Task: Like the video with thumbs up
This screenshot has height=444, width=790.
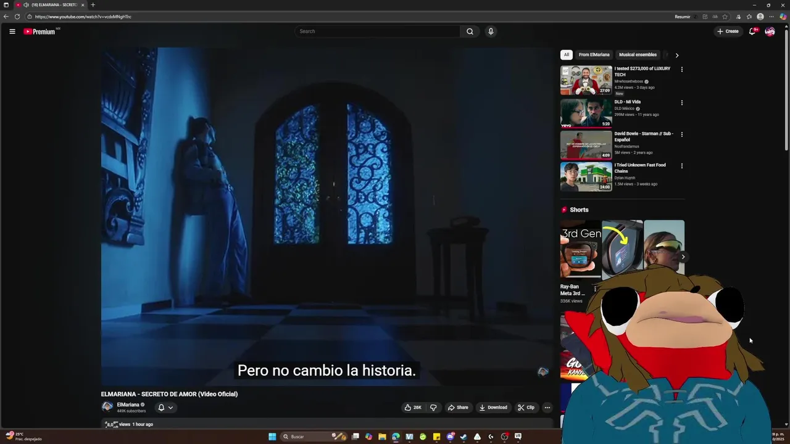Action: tap(413, 408)
